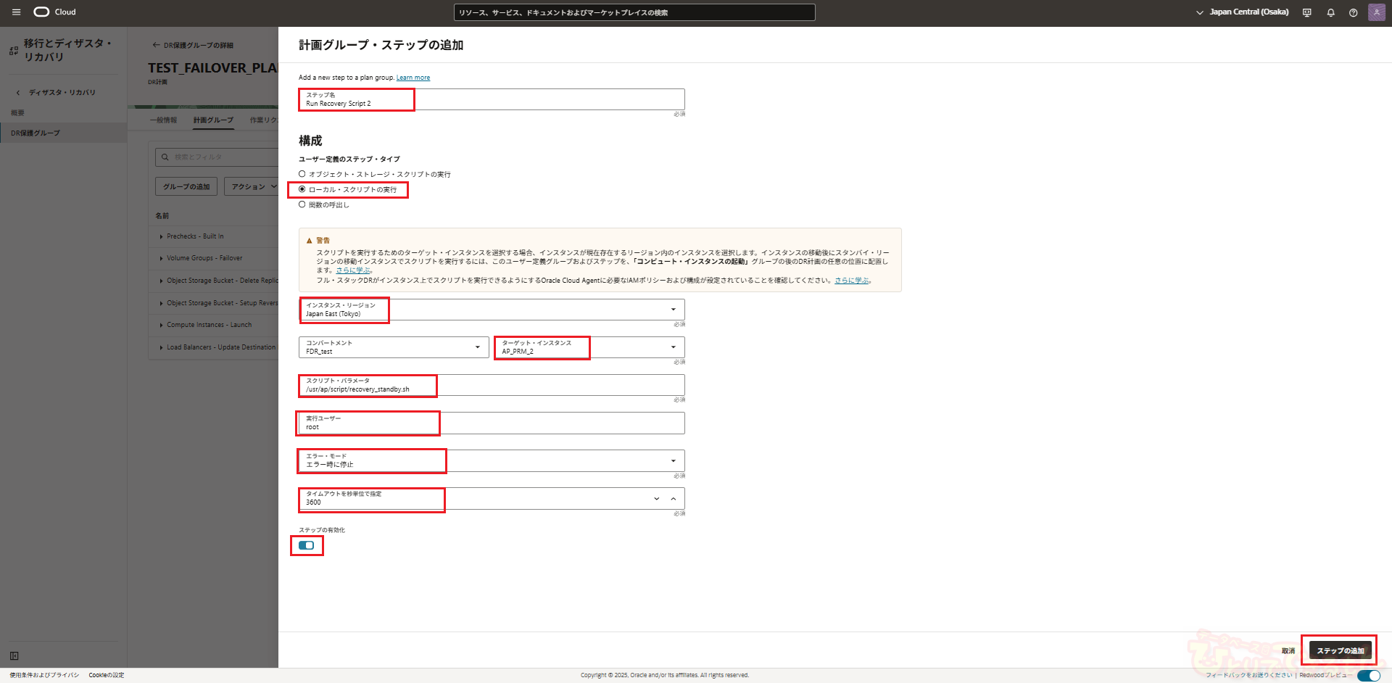Click the スクリプト・パラメータ input field

click(492, 386)
